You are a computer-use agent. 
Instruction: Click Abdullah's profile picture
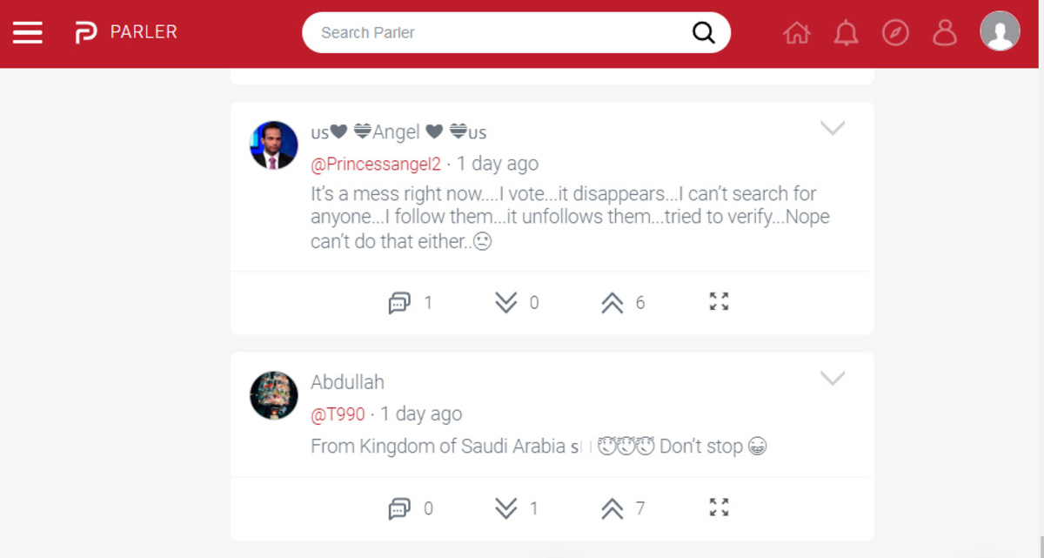(x=274, y=395)
